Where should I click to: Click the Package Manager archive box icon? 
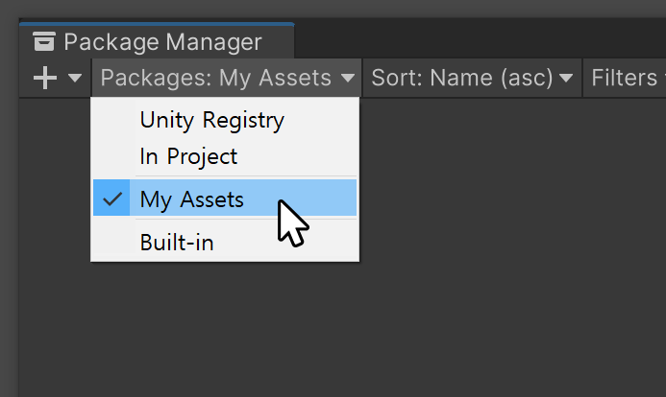43,42
